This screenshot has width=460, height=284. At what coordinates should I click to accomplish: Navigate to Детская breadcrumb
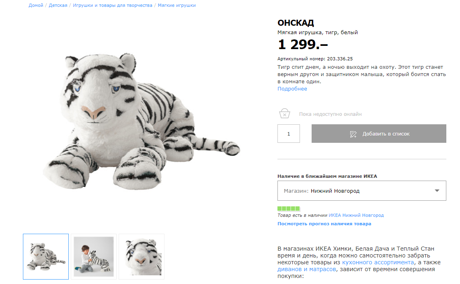point(58,5)
